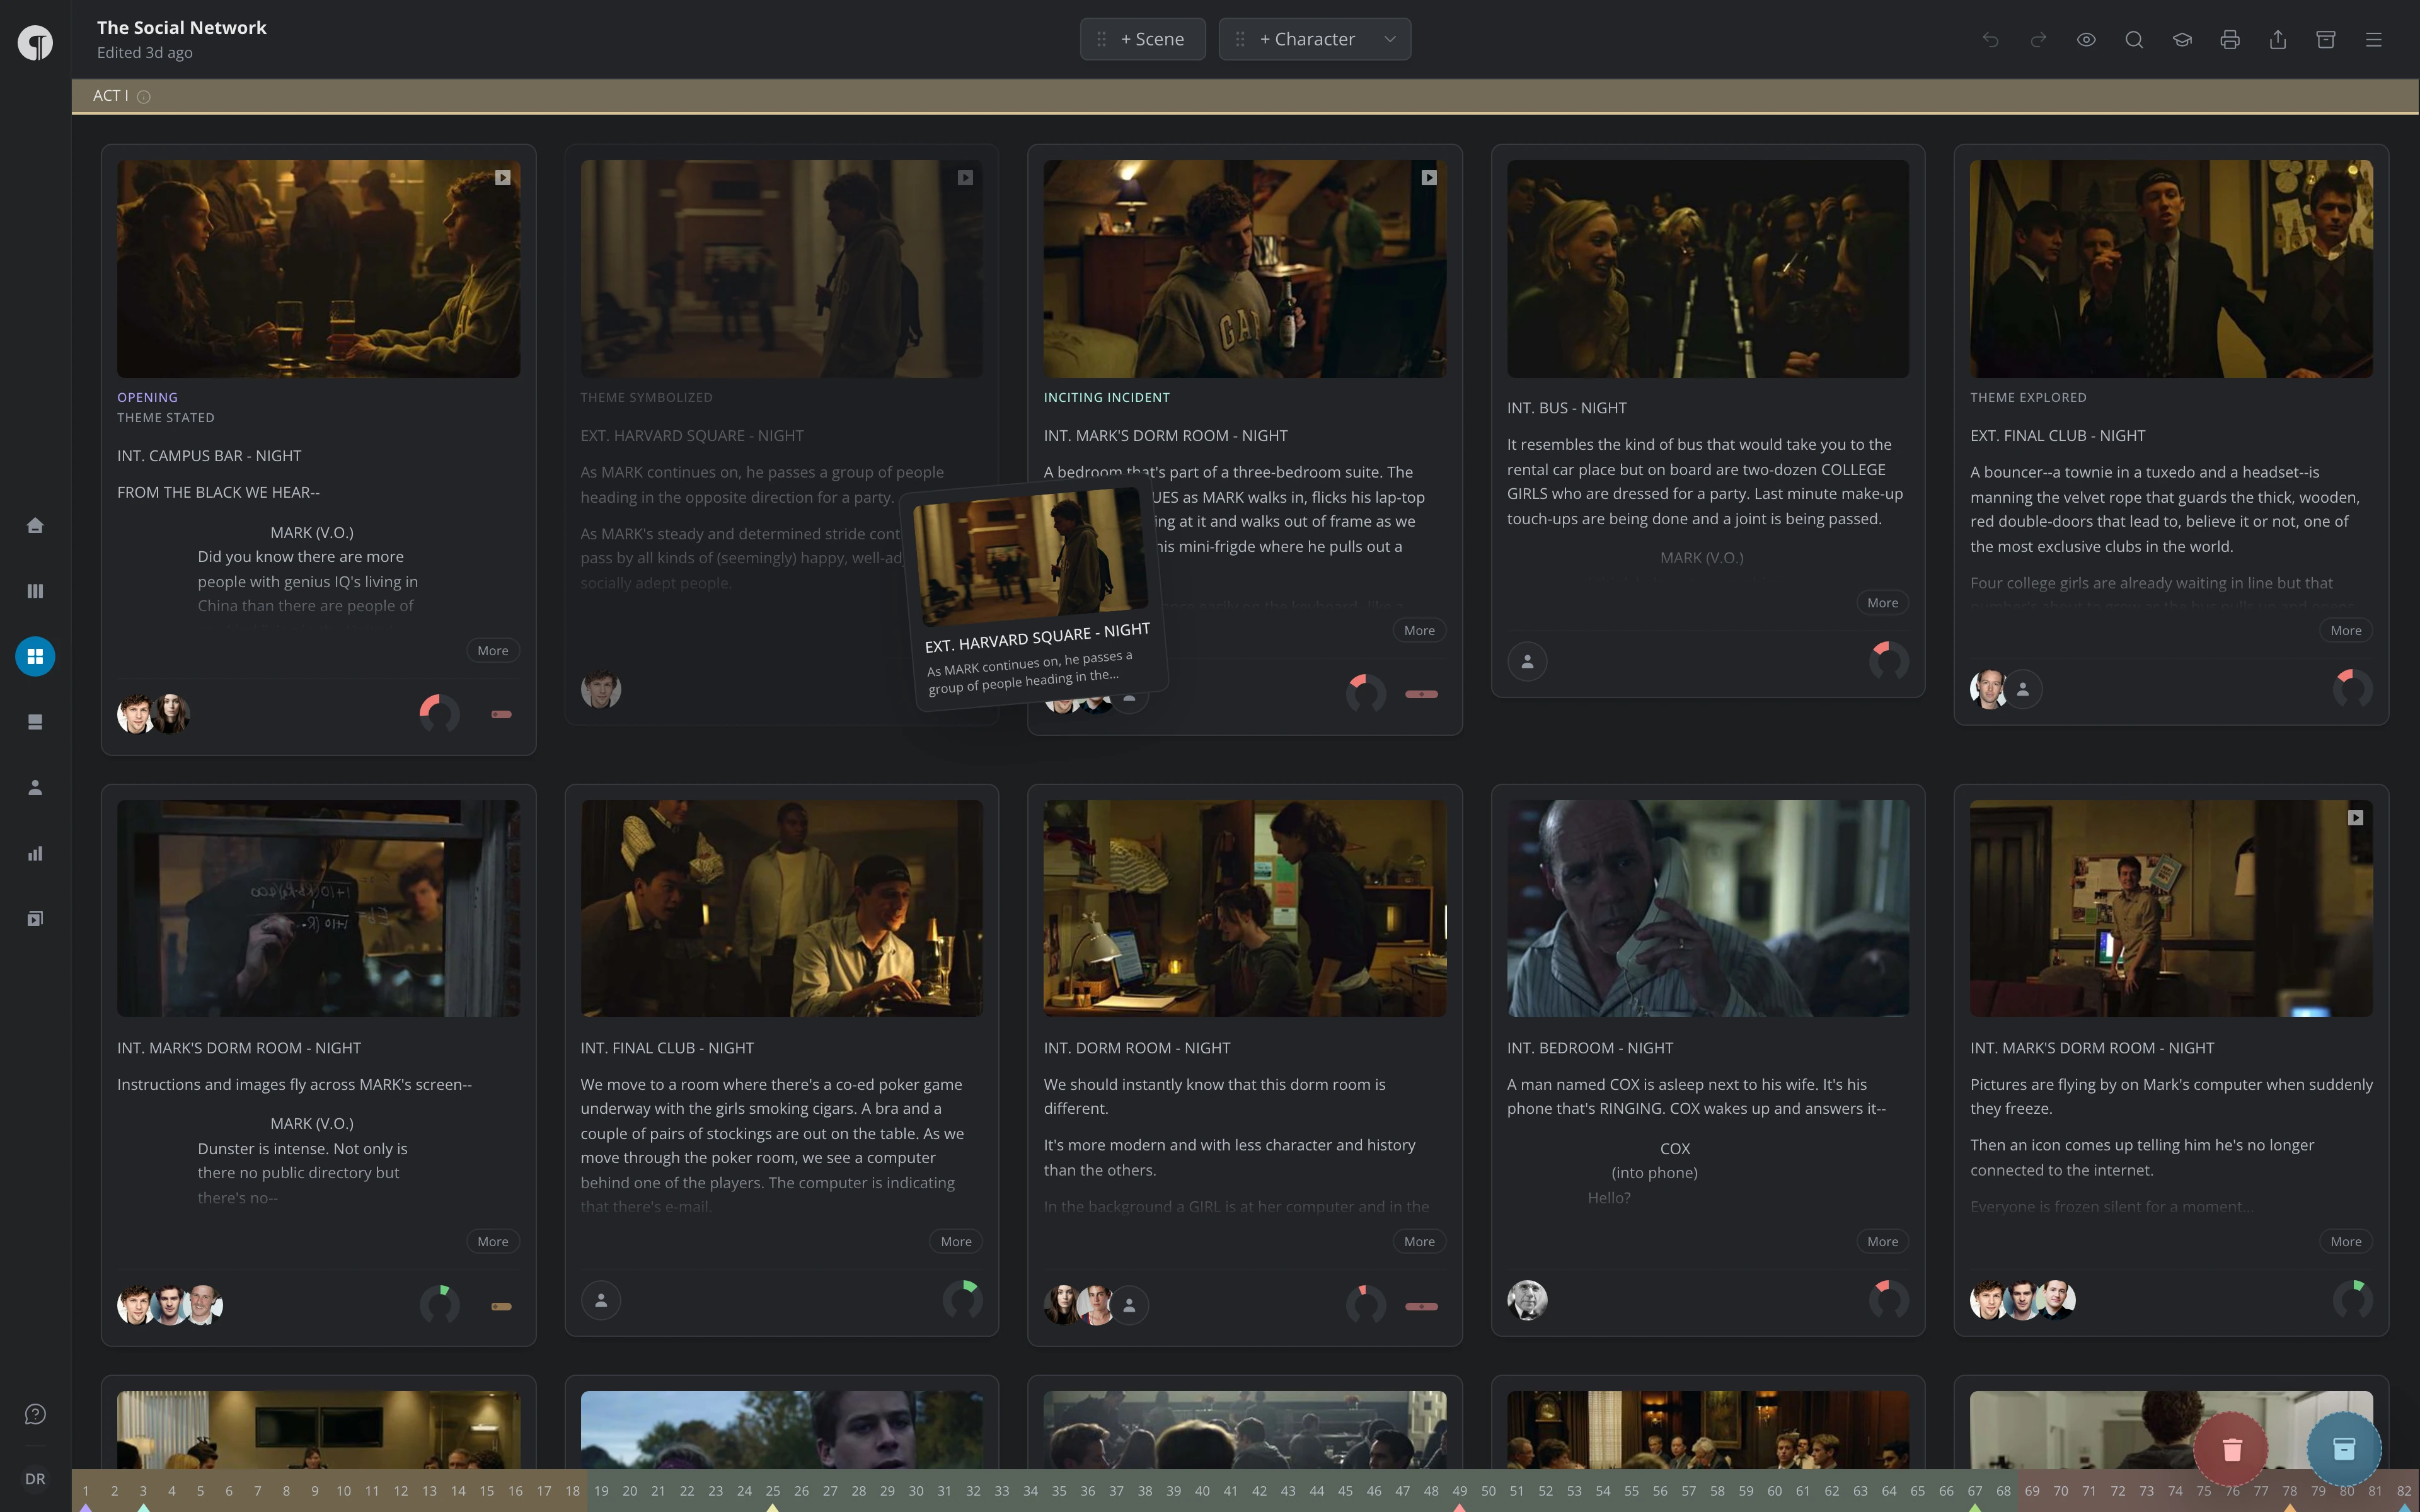Expand More on Int. Bus card
The height and width of the screenshot is (1512, 2420).
point(1882,602)
